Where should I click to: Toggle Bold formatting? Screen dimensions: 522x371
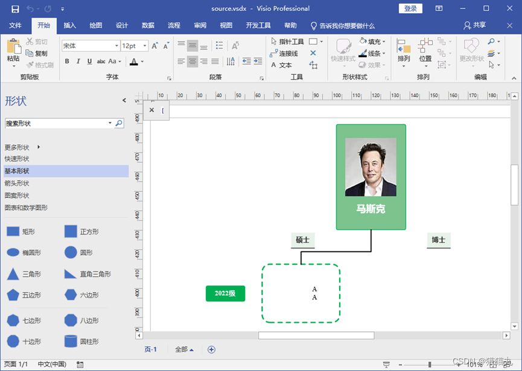pyautogui.click(x=67, y=61)
